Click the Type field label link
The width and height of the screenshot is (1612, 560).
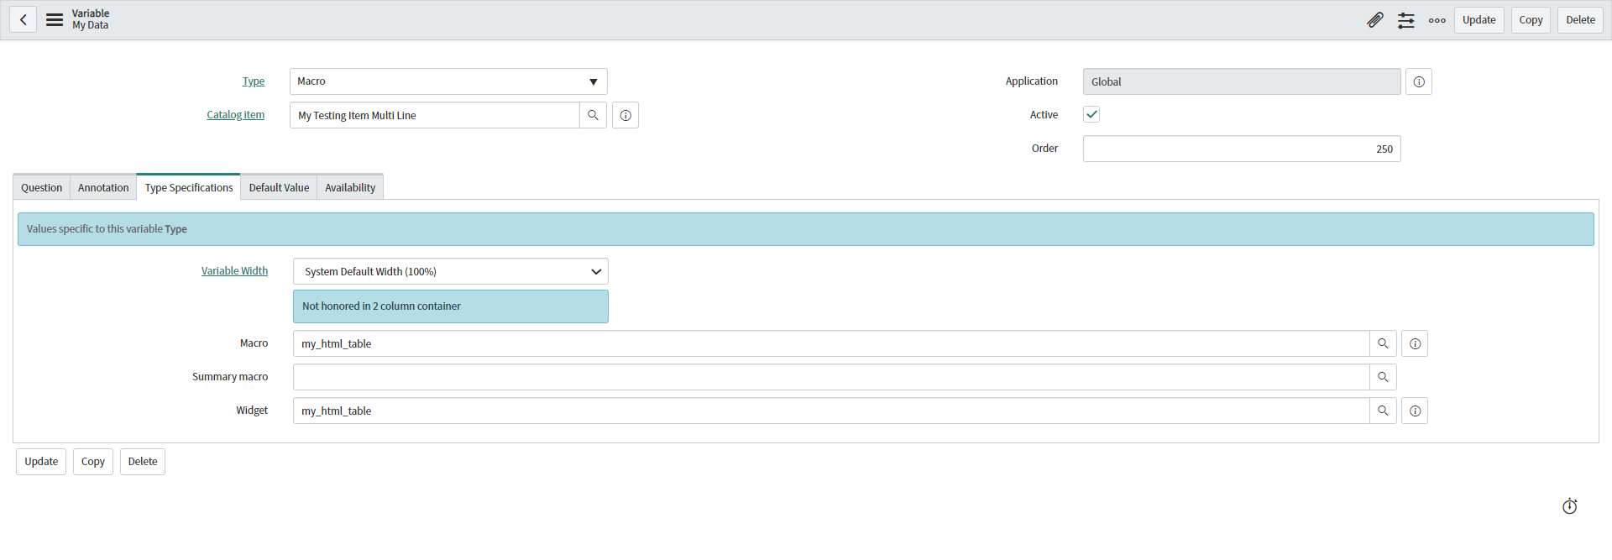tap(254, 81)
